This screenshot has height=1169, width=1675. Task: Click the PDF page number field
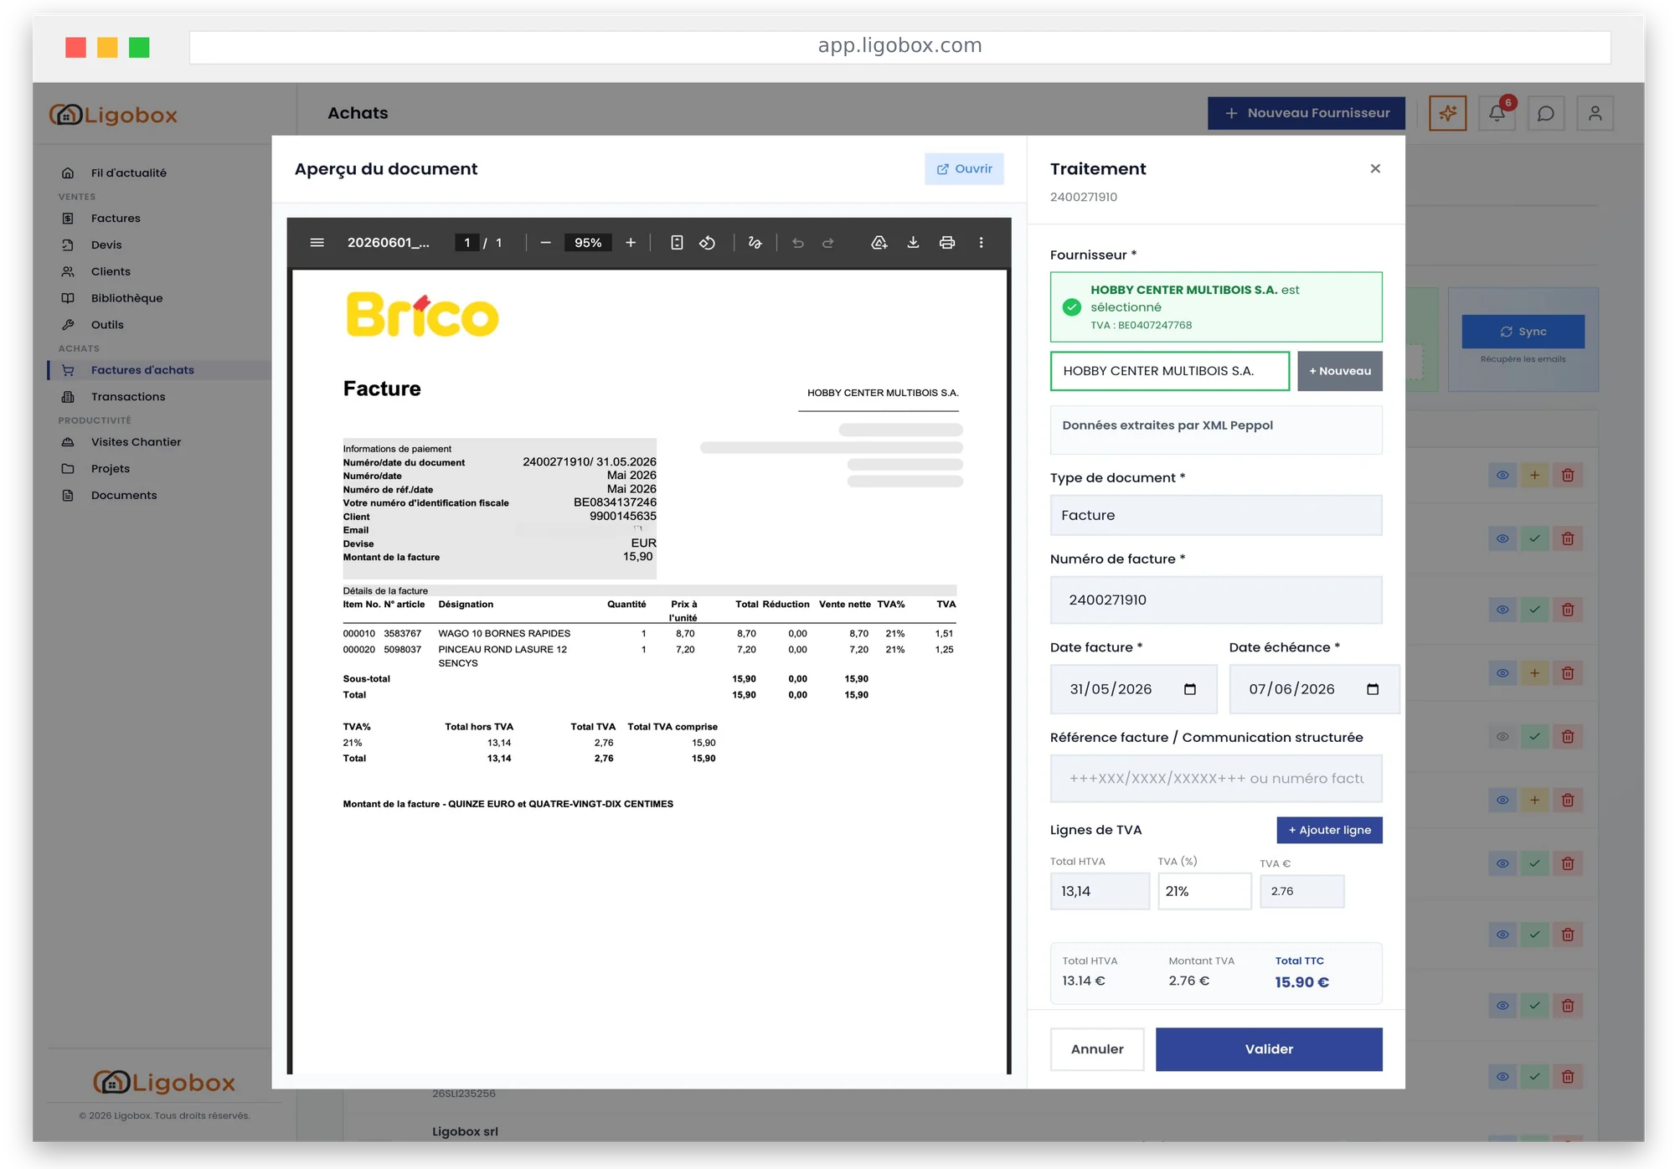(467, 243)
